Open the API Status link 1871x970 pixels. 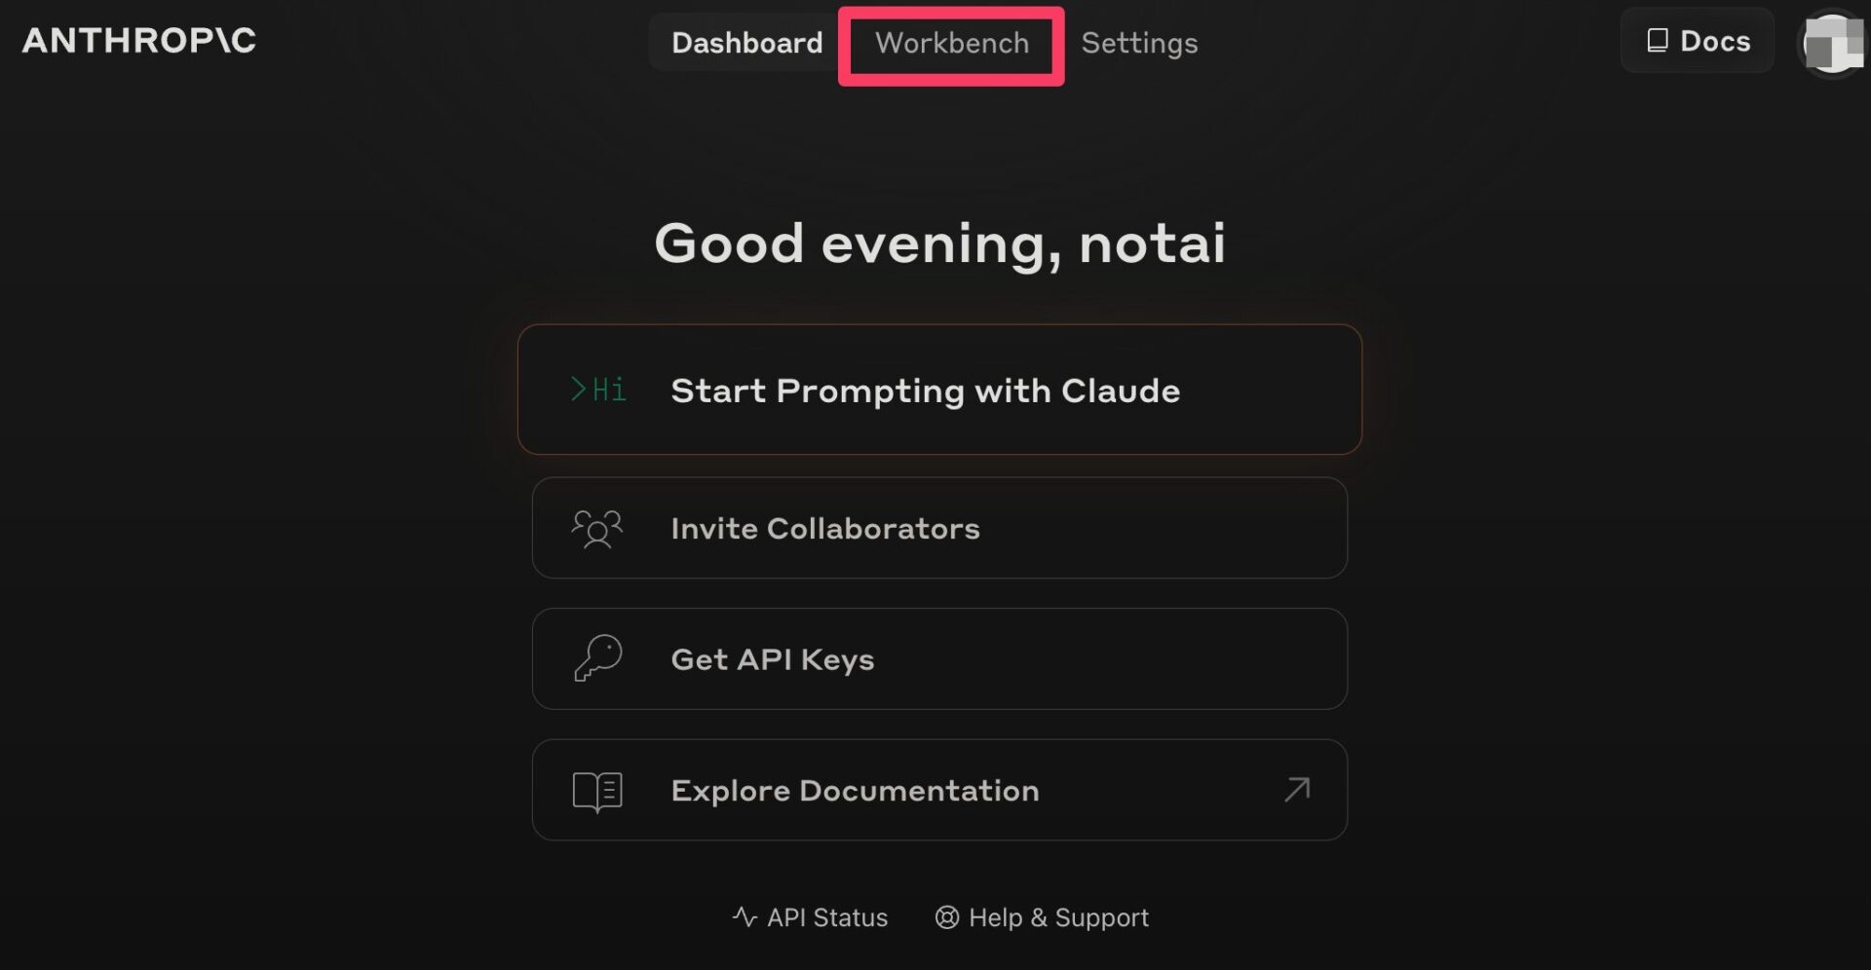pyautogui.click(x=810, y=917)
